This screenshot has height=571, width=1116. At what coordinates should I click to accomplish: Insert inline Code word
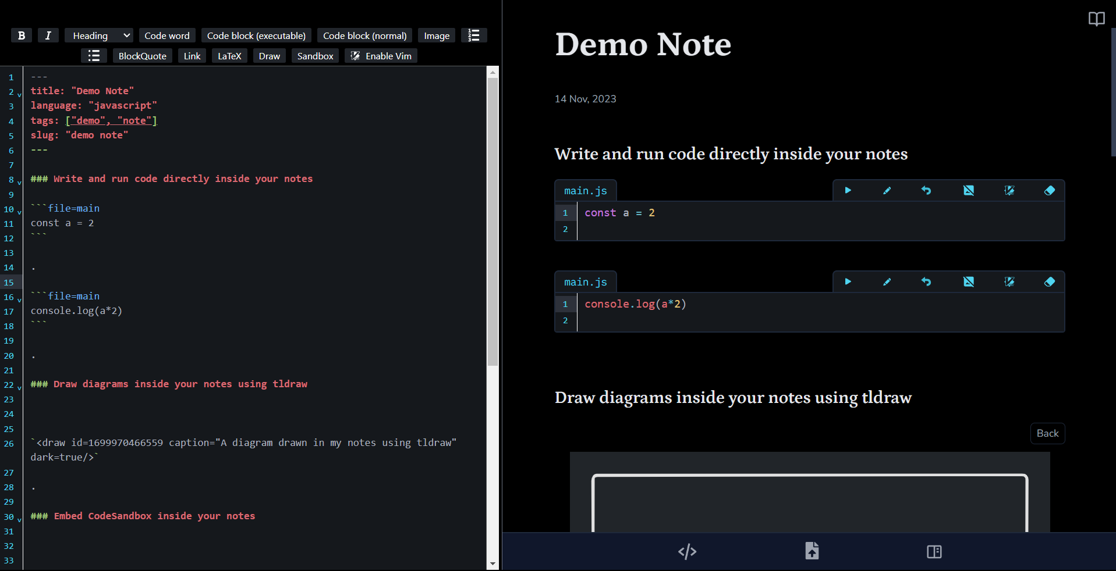167,35
